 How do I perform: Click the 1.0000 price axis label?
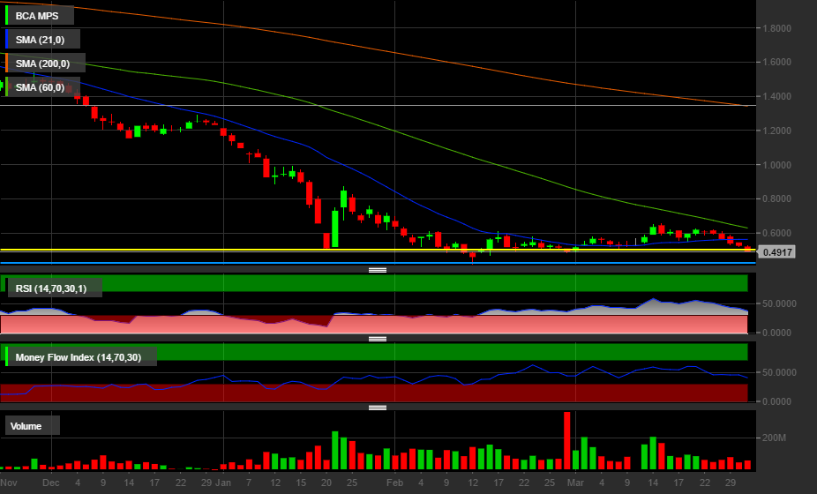pos(776,165)
